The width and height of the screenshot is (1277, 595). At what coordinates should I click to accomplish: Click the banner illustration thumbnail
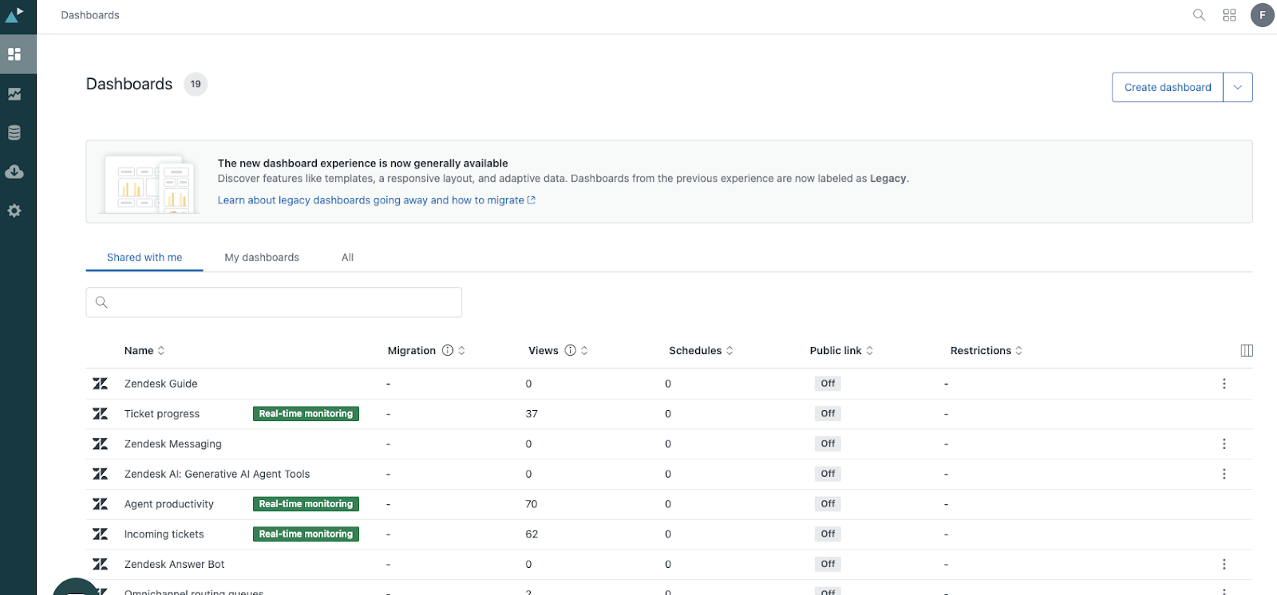point(150,183)
